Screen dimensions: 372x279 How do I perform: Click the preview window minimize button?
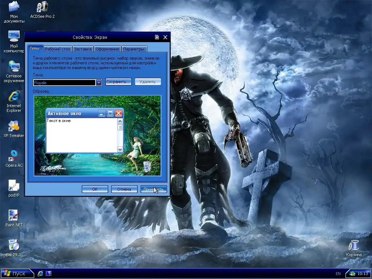coord(102,113)
